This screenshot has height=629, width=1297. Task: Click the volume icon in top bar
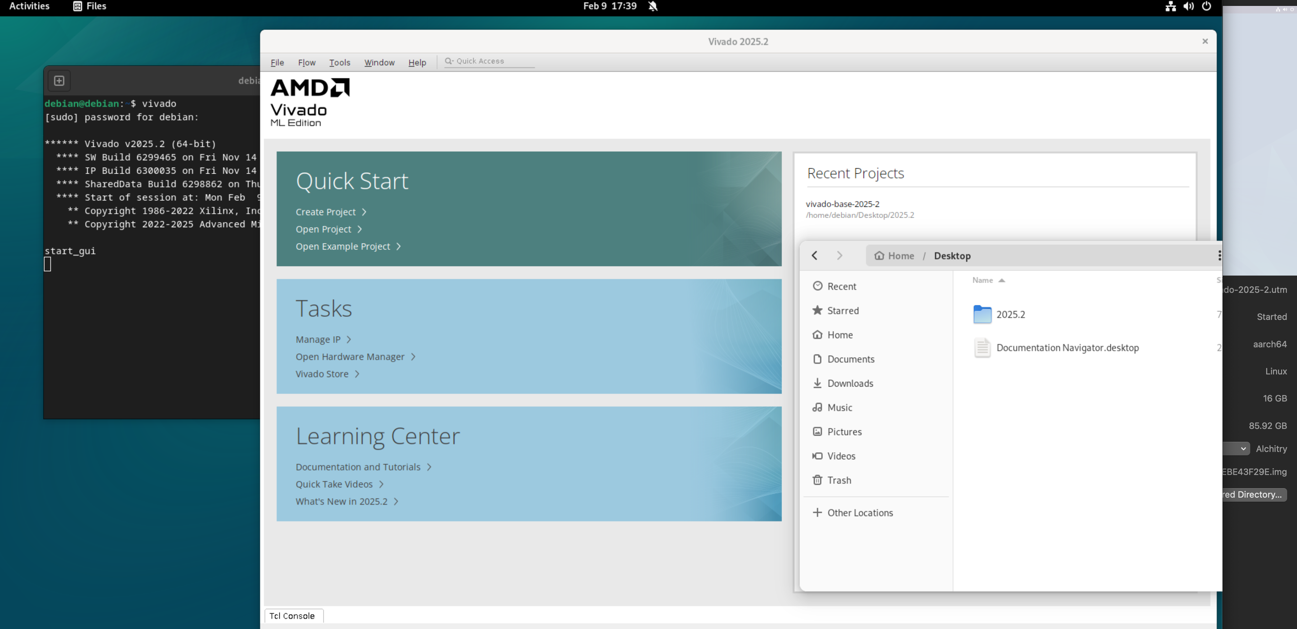pyautogui.click(x=1188, y=6)
